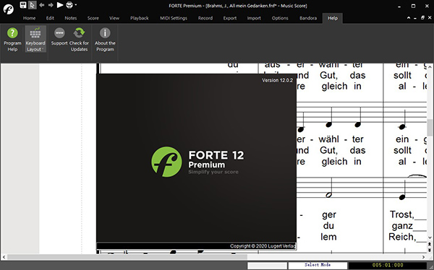Jump to previous page with double up arrow
434x270 pixels.
pos(429,244)
